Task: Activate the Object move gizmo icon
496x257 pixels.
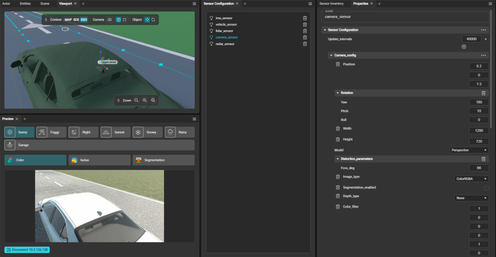Action: 147,20
